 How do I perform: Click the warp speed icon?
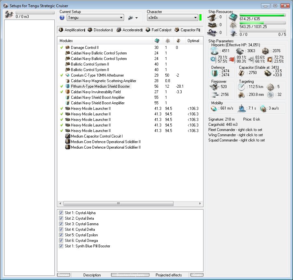263,108
